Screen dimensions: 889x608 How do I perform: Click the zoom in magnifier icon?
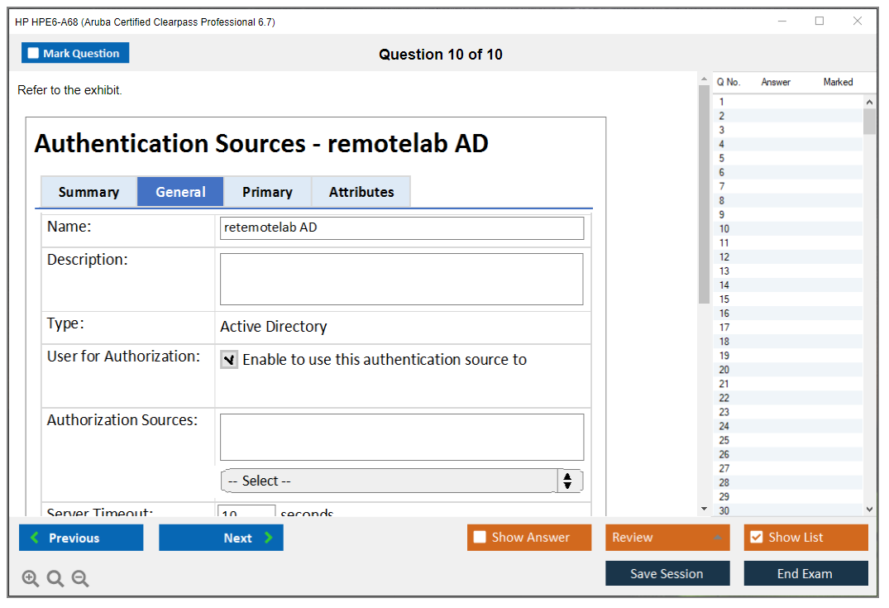pyautogui.click(x=31, y=579)
